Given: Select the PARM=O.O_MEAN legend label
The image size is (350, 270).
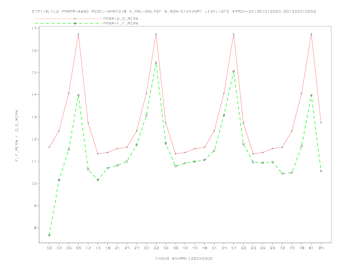Looking at the screenshot, I should [121, 19].
